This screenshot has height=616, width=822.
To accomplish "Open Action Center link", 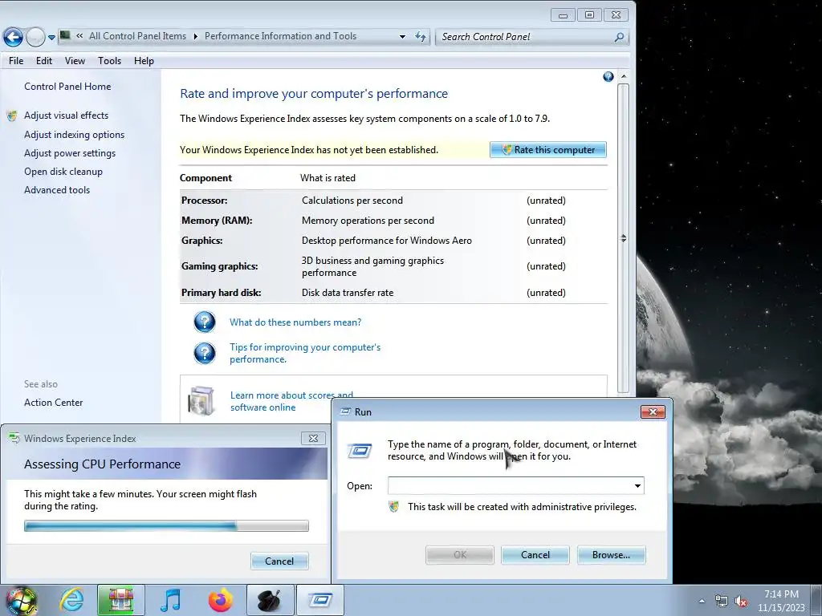I will 54,403.
